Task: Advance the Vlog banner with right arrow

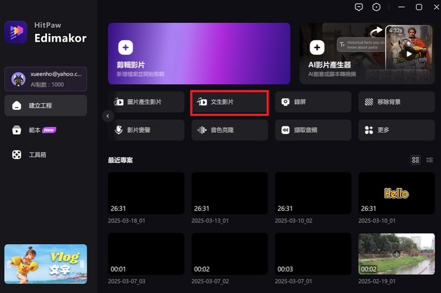Action: click(x=82, y=264)
